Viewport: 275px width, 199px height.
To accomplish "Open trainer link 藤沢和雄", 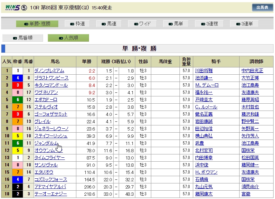I will (251, 114).
